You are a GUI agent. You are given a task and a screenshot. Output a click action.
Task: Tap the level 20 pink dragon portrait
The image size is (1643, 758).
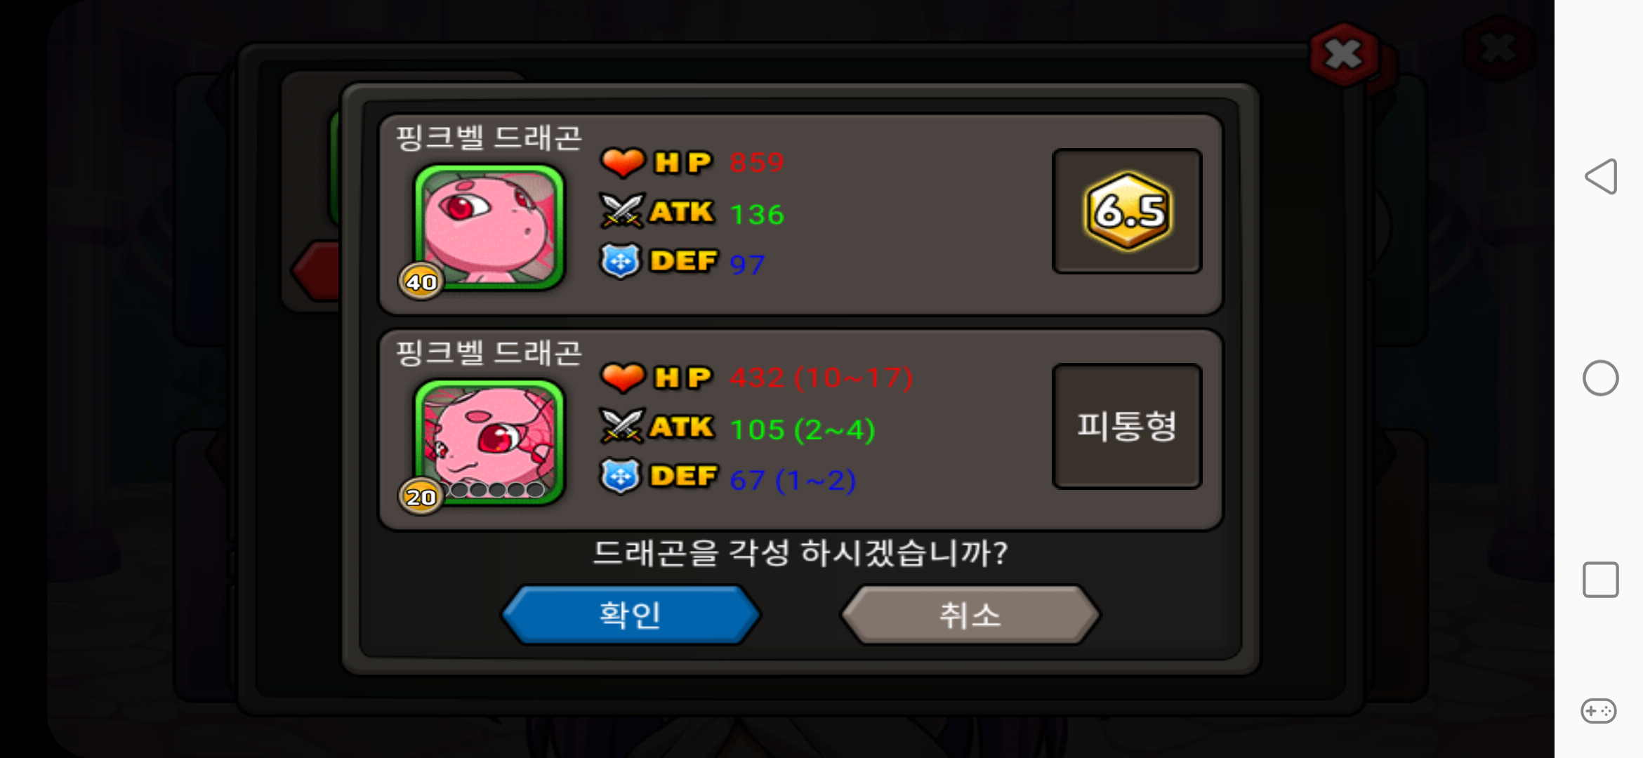click(x=489, y=441)
